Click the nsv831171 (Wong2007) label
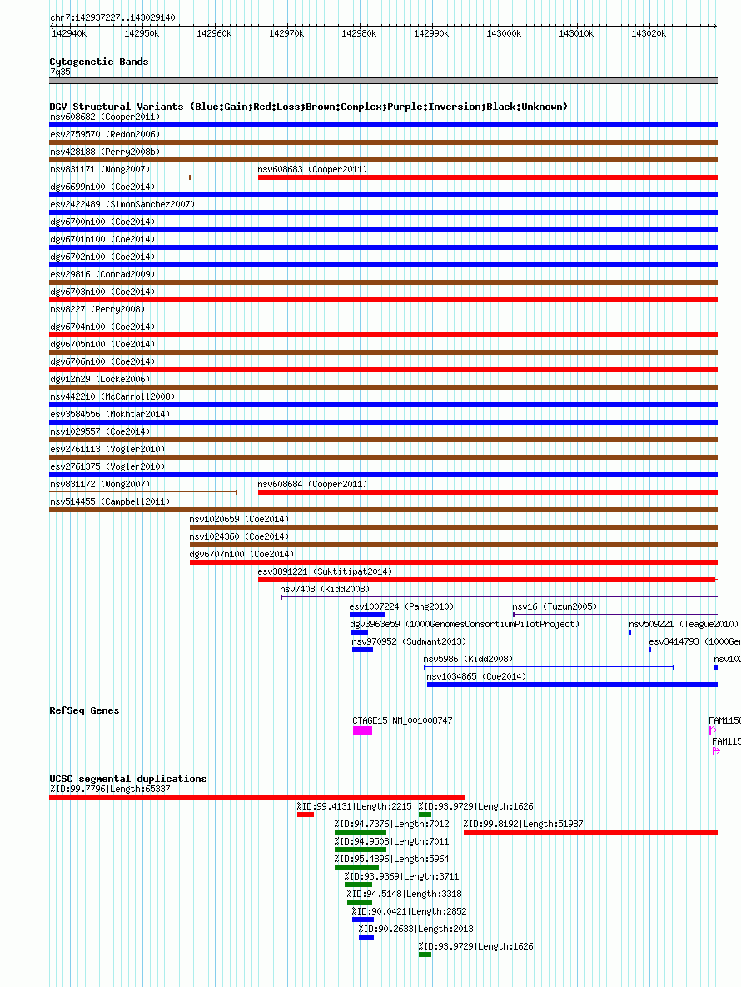The height and width of the screenshot is (987, 741). (99, 170)
